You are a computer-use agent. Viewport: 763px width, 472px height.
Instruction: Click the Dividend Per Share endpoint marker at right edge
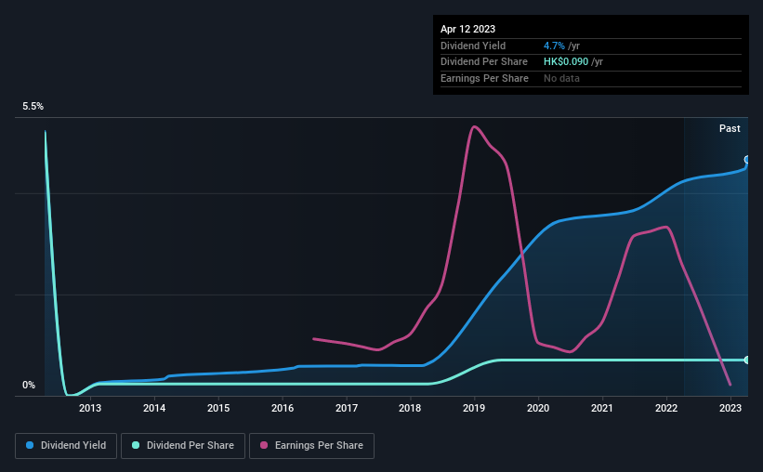point(746,361)
